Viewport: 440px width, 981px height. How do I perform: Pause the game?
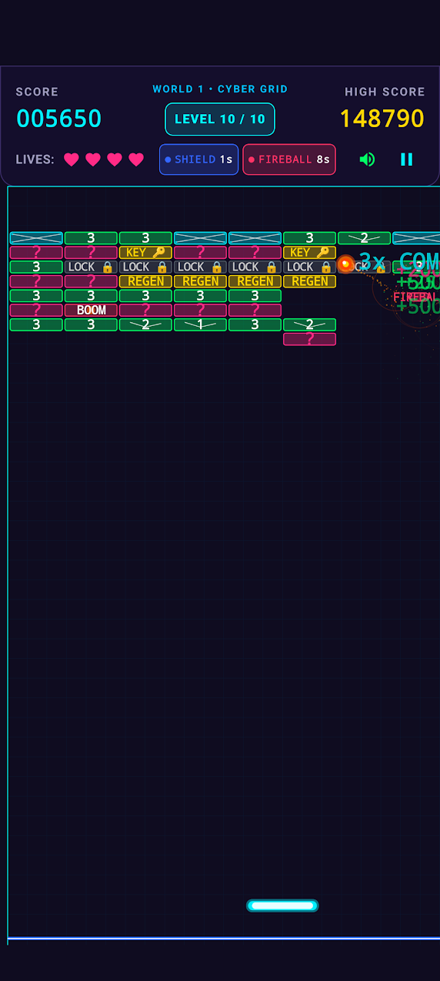pyautogui.click(x=406, y=160)
